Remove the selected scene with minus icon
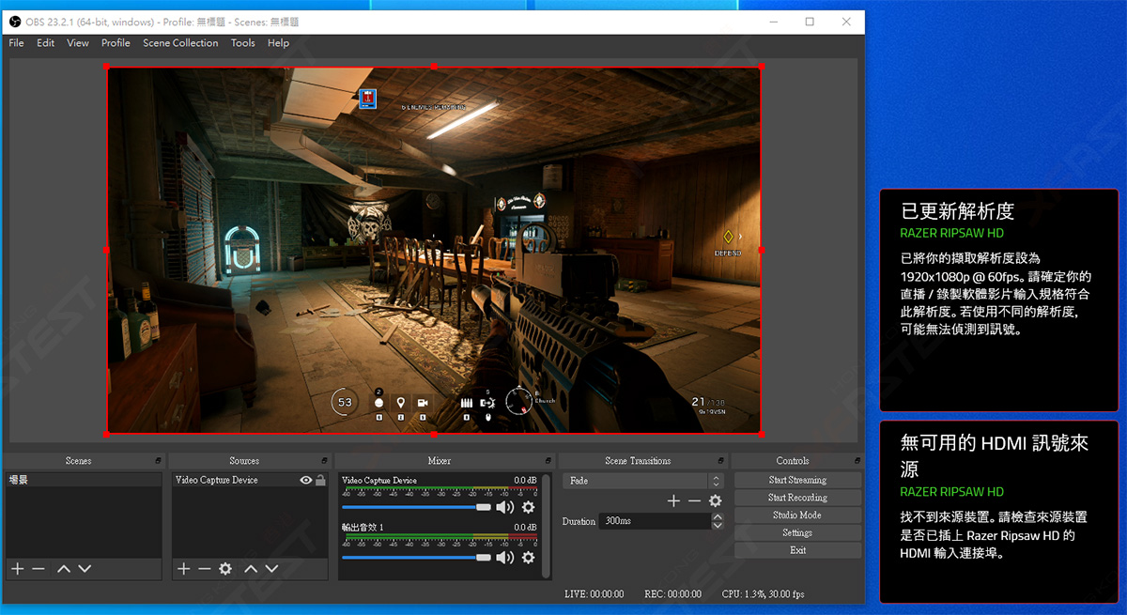 (38, 569)
